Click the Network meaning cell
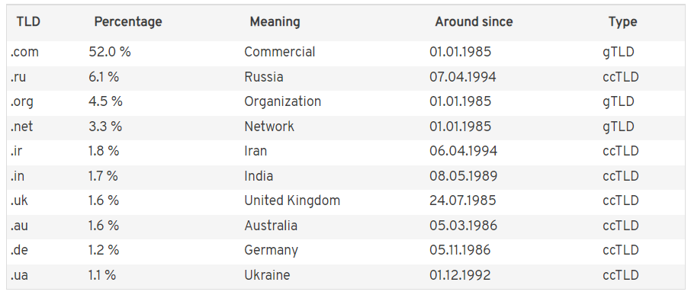This screenshot has width=691, height=295. (x=268, y=127)
